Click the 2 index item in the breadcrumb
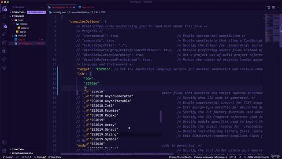 point(104,12)
